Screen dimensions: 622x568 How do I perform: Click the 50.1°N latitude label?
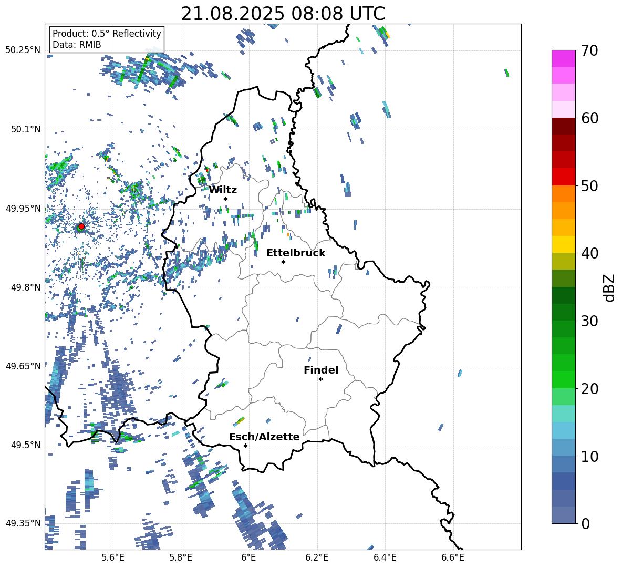point(26,129)
